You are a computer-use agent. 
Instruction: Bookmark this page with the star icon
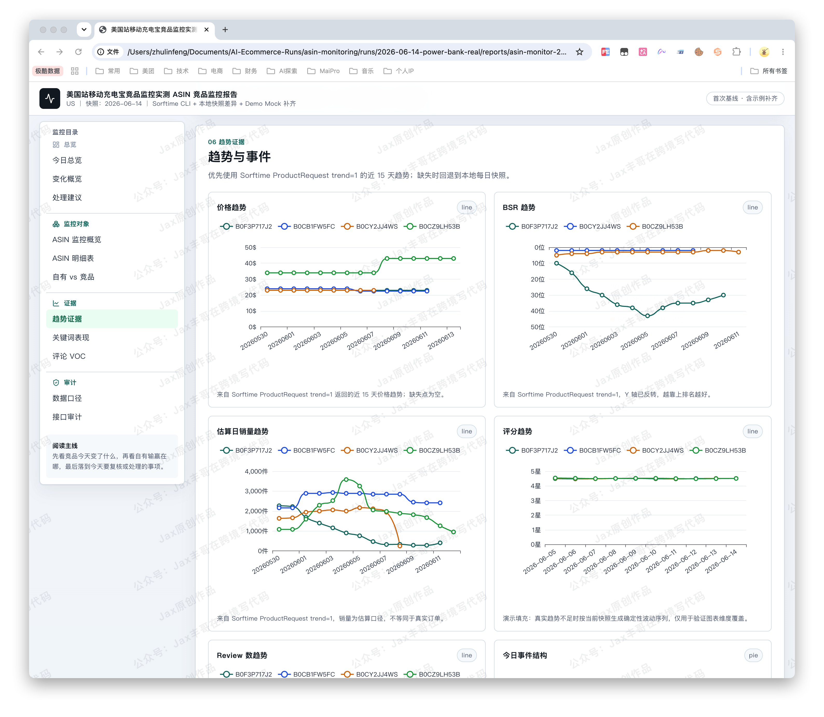(x=579, y=52)
